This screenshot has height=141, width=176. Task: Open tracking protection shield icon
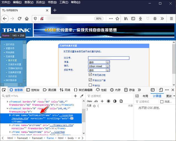[x=35, y=18]
